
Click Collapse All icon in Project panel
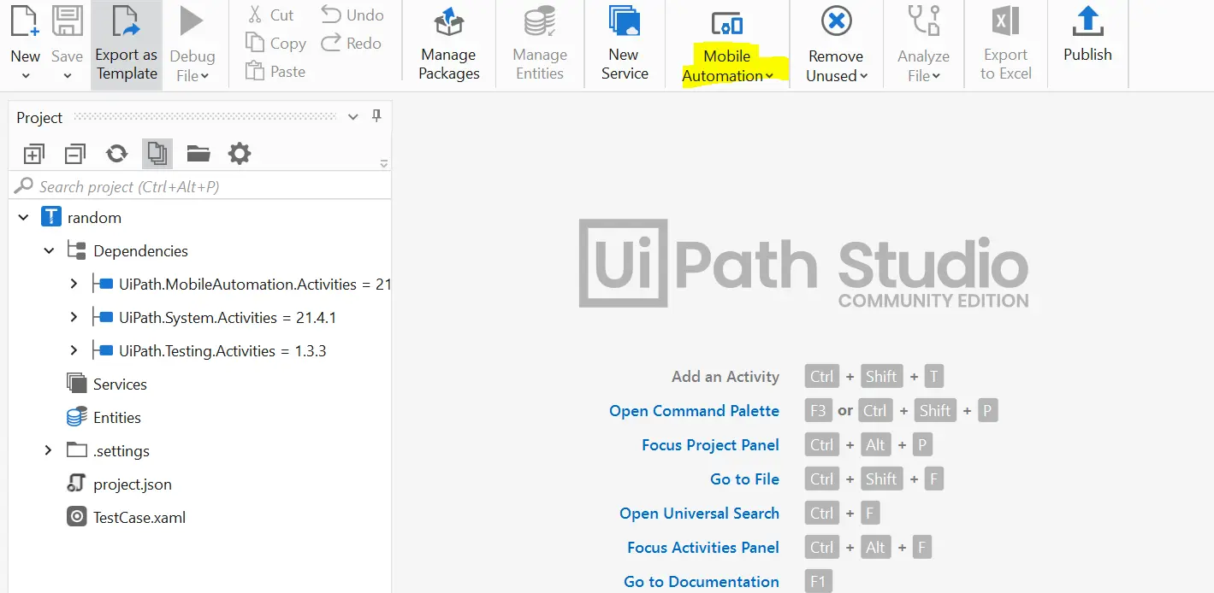point(75,154)
